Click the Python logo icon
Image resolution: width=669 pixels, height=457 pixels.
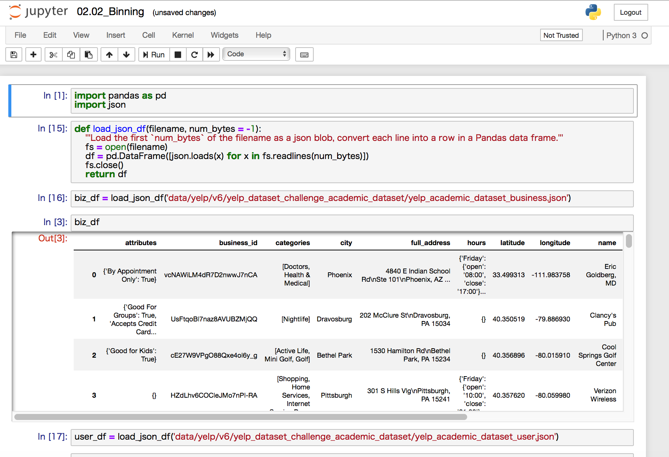point(593,12)
